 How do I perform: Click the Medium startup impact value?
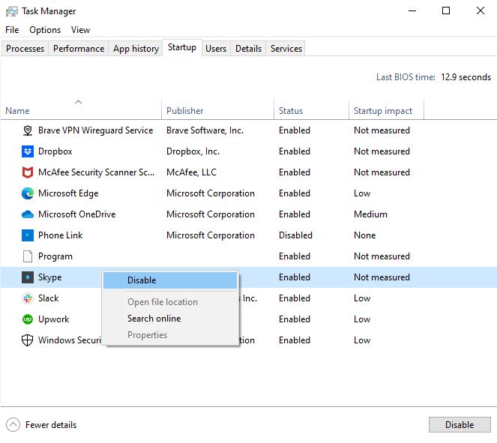coord(370,214)
